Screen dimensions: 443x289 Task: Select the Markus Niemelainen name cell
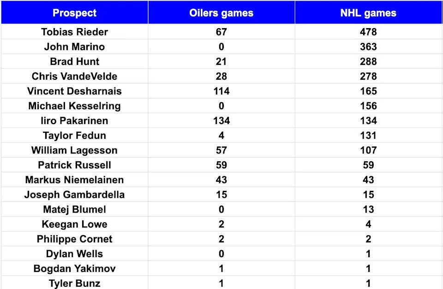(x=74, y=180)
